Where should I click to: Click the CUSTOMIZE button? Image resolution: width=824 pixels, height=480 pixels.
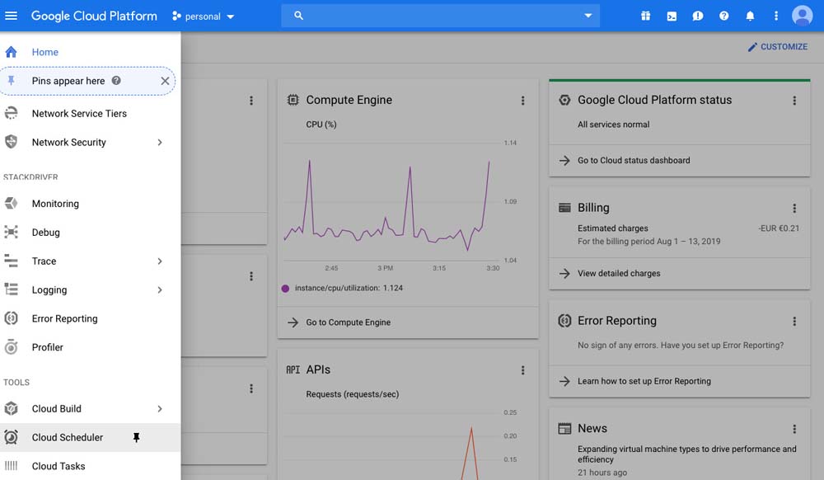coord(777,47)
